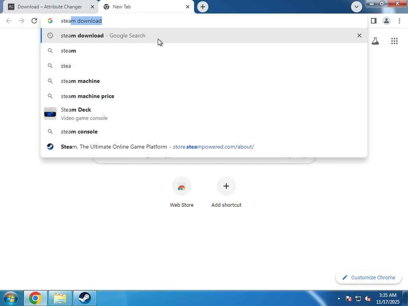
Task: Open a new tab with plus button
Action: (203, 7)
